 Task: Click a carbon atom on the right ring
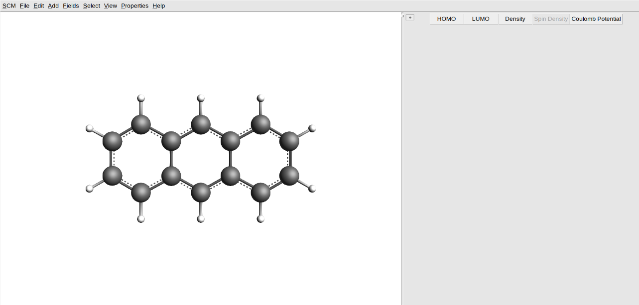pos(289,142)
